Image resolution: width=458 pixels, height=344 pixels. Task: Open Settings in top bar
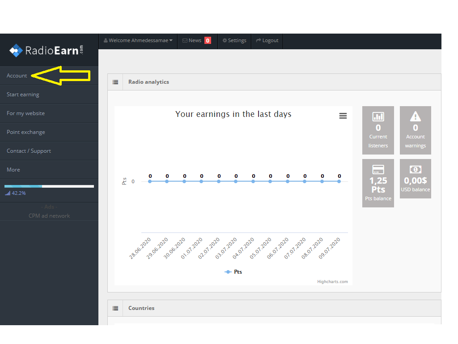coord(234,41)
